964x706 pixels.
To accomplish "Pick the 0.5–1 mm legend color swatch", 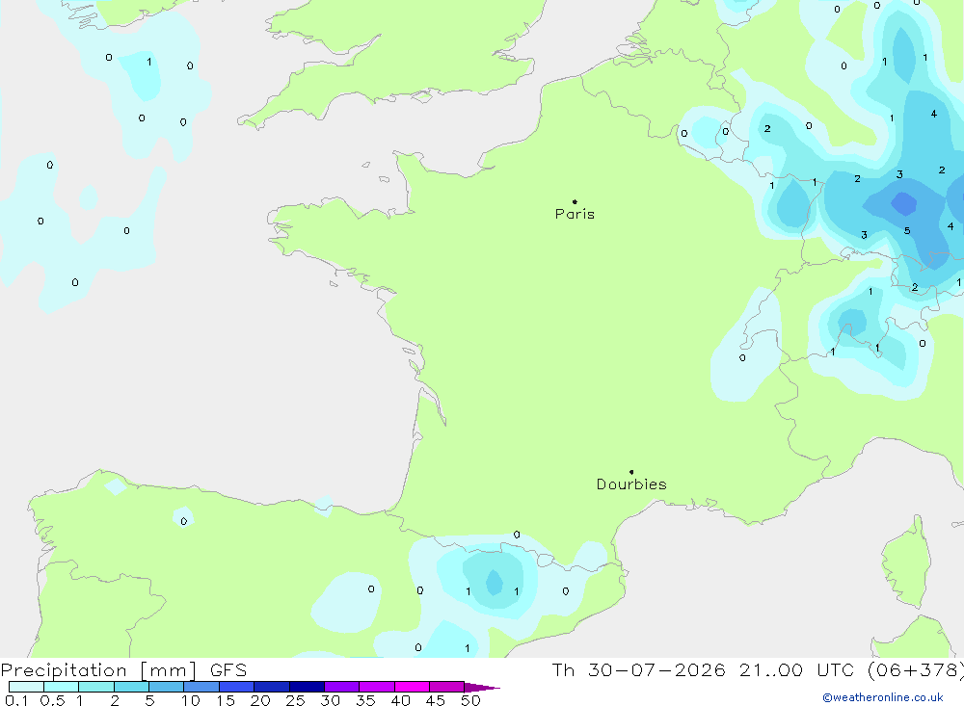I will [62, 687].
